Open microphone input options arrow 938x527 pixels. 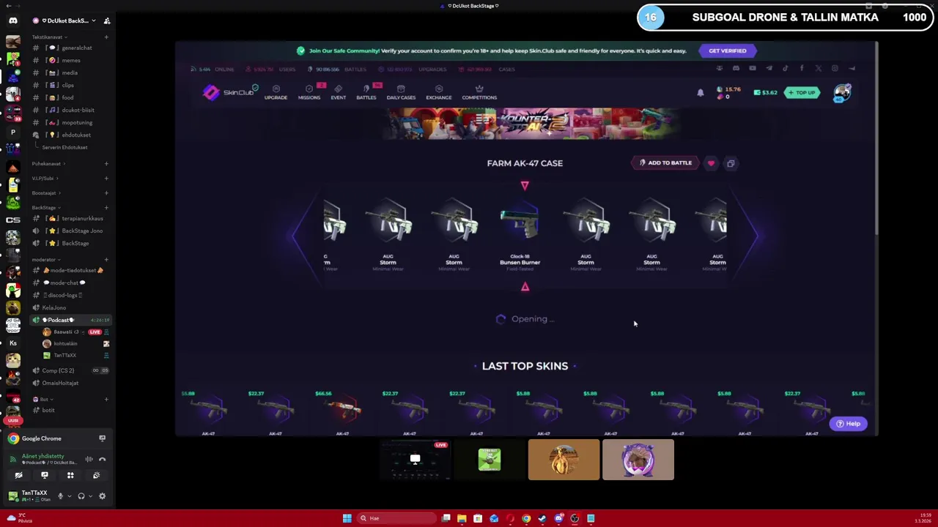[70, 496]
